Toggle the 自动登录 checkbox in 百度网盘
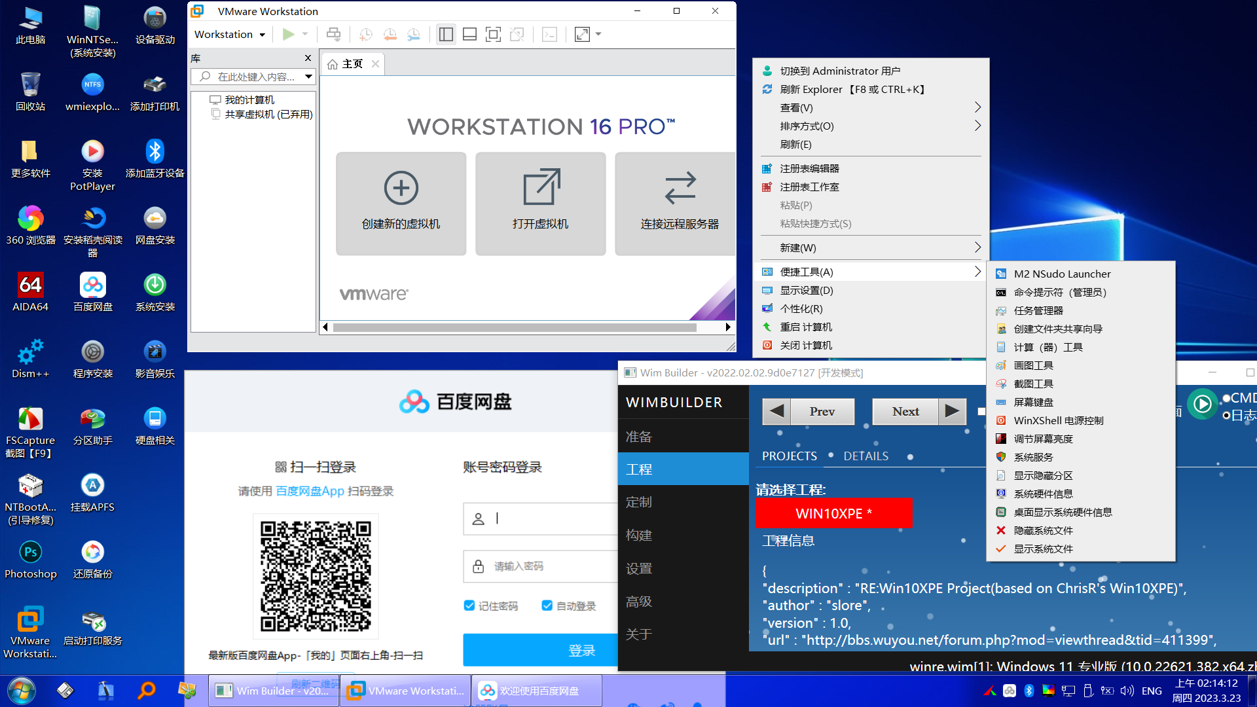 [x=547, y=606]
